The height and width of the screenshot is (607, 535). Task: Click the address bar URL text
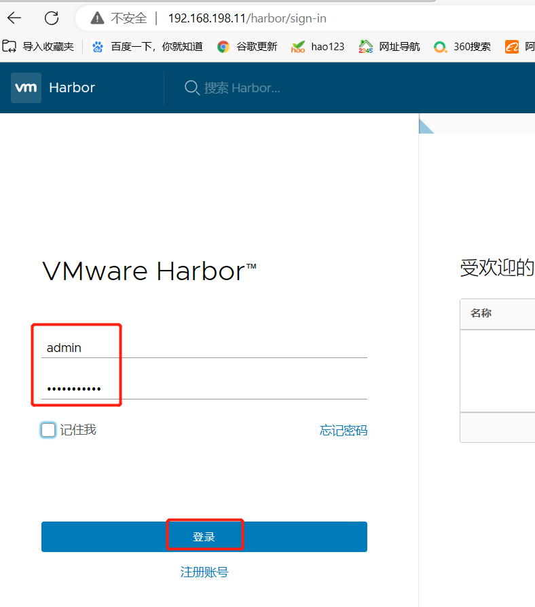pyautogui.click(x=247, y=18)
